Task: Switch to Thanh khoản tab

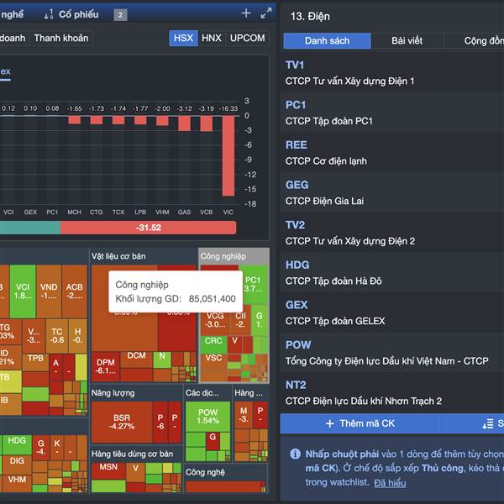Action: [x=61, y=39]
